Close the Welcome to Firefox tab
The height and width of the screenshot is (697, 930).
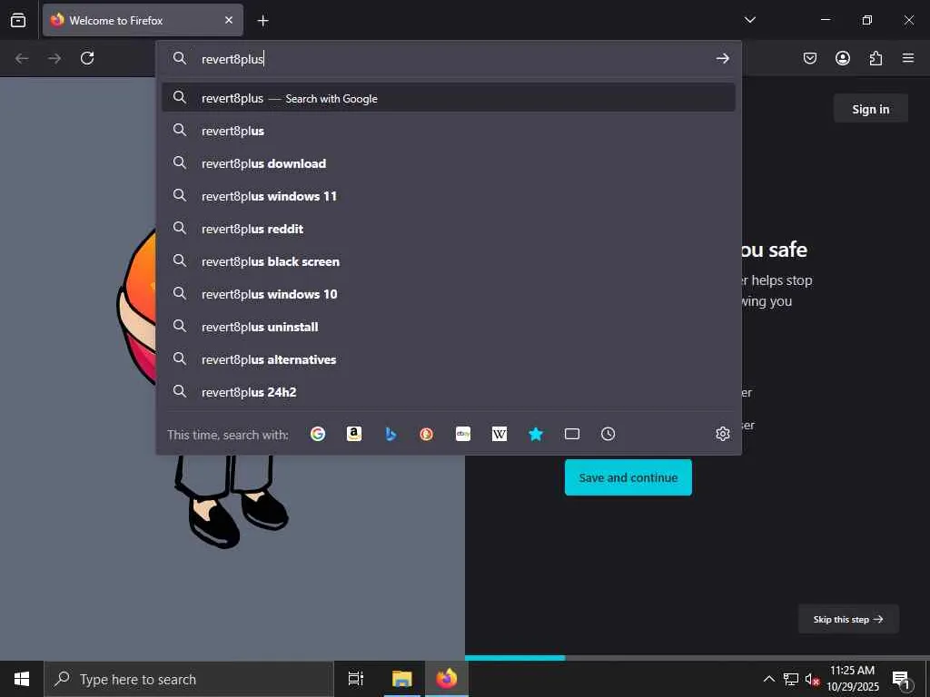pyautogui.click(x=229, y=20)
